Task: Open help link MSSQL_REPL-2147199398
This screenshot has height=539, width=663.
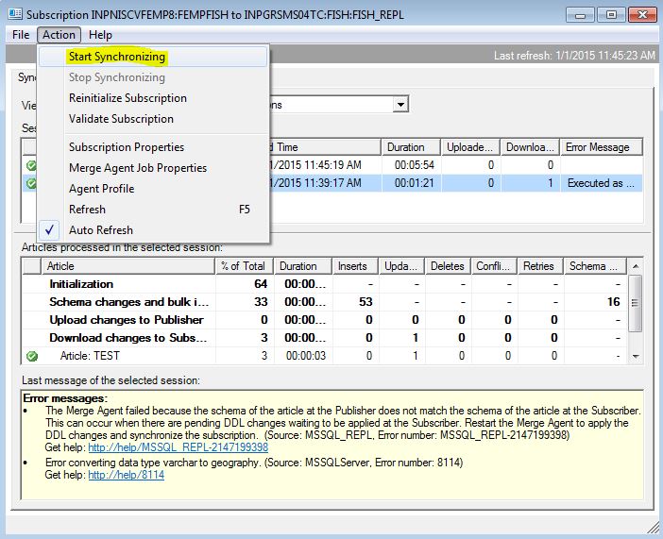Action: click(178, 447)
